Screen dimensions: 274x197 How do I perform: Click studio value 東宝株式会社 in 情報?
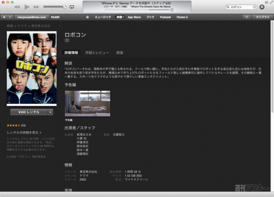pos(89,172)
